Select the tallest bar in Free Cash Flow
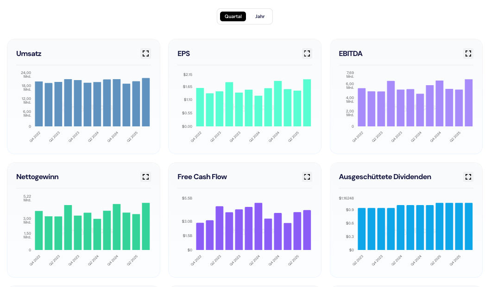The width and height of the screenshot is (491, 287). pyautogui.click(x=258, y=227)
